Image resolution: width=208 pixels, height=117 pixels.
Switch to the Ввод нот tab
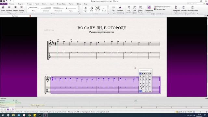coord(20,4)
